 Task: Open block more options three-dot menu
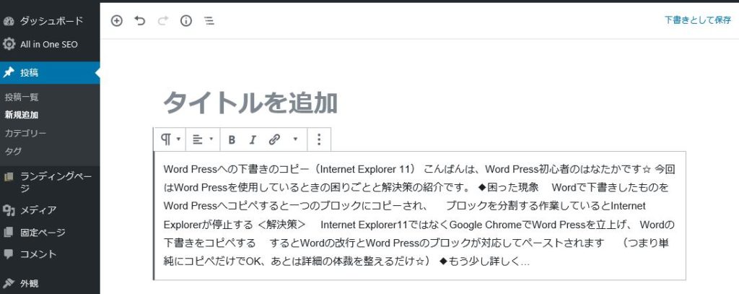point(319,139)
